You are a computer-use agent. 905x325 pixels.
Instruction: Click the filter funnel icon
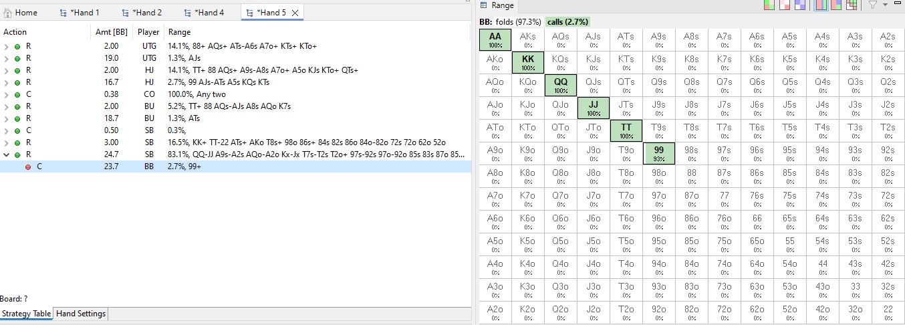(872, 5)
